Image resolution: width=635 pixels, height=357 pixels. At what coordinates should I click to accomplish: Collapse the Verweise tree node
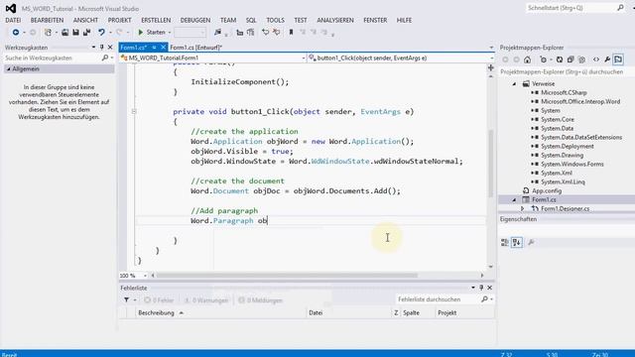pos(514,84)
